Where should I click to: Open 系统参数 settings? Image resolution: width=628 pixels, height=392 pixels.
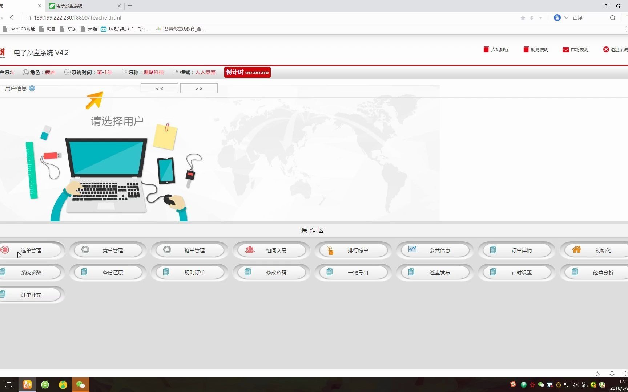pyautogui.click(x=31, y=273)
